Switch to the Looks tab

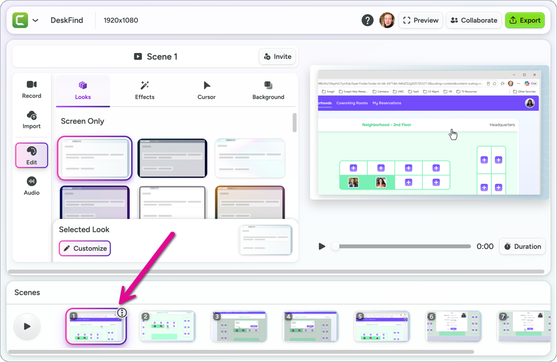pyautogui.click(x=83, y=91)
